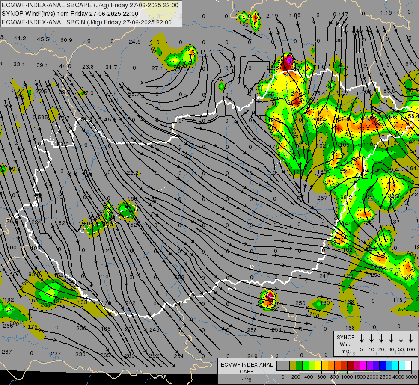Image resolution: width=419 pixels, height=385 pixels.
Task: Pick the pure yellow CAPE legend swatch
Action: tap(318, 366)
